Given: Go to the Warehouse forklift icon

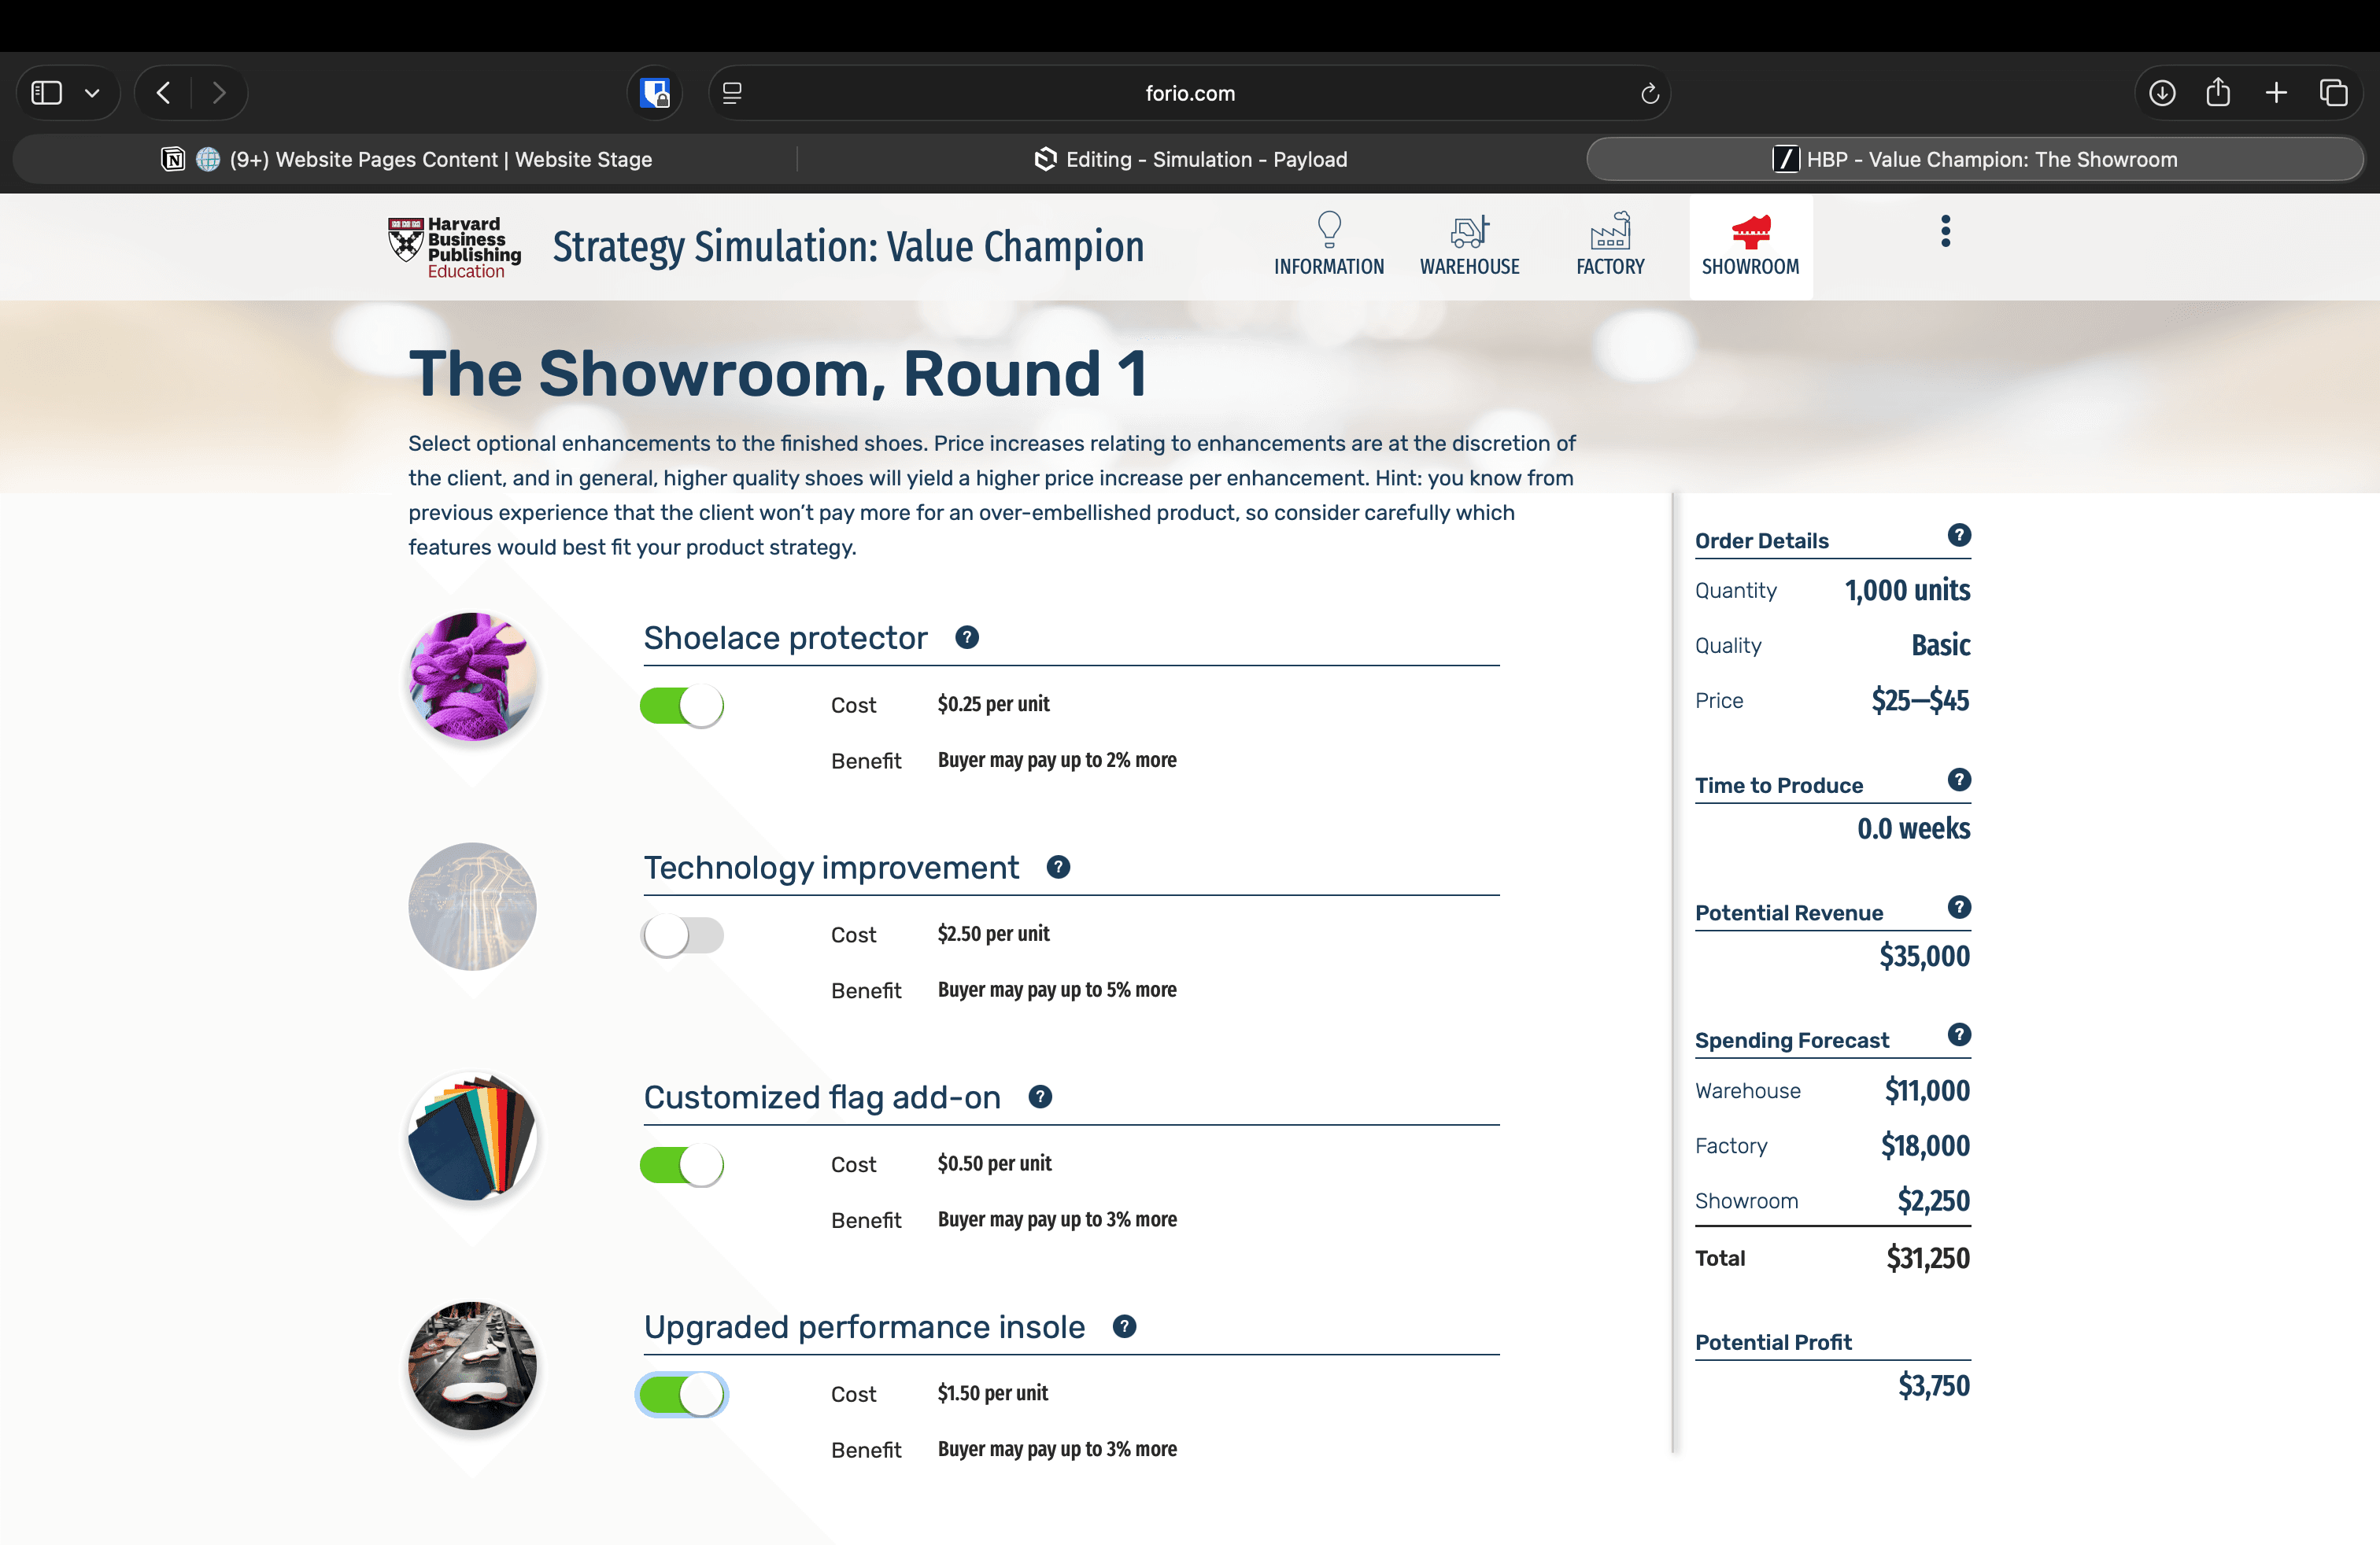Looking at the screenshot, I should 1469,232.
